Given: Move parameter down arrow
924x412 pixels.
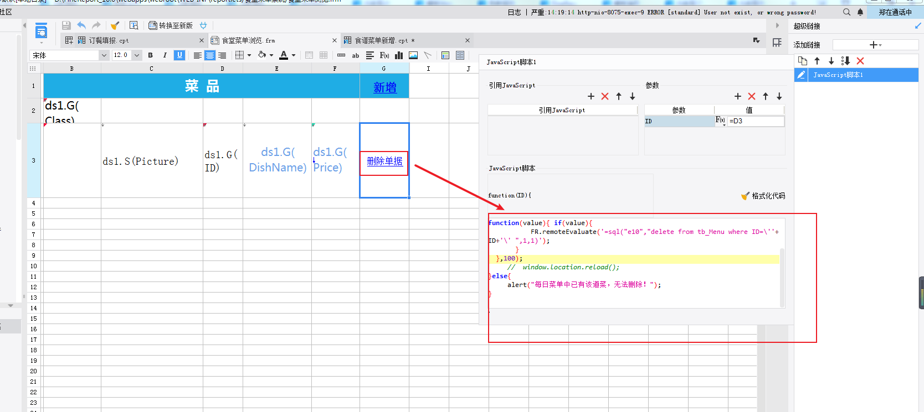Looking at the screenshot, I should [779, 96].
